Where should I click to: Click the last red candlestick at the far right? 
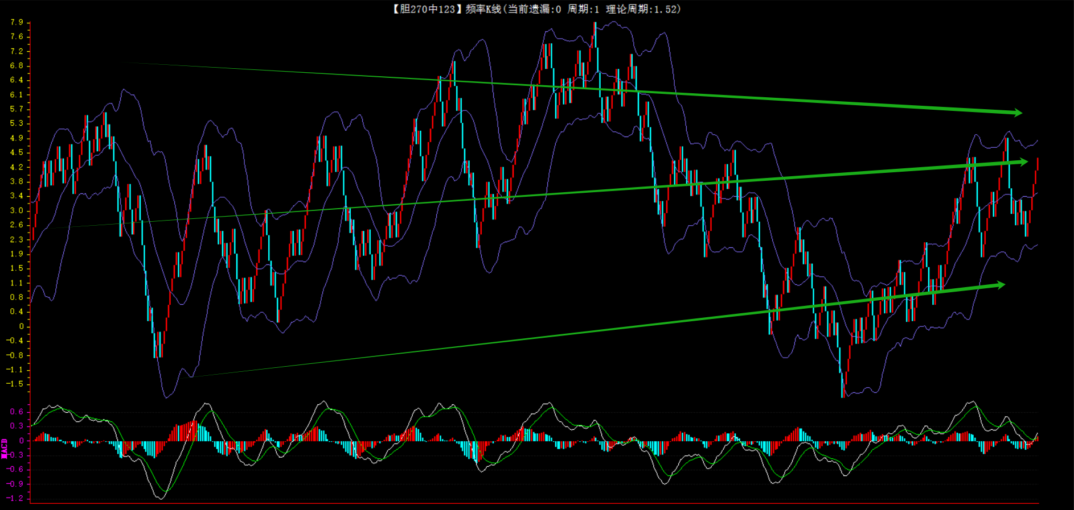(x=1037, y=164)
